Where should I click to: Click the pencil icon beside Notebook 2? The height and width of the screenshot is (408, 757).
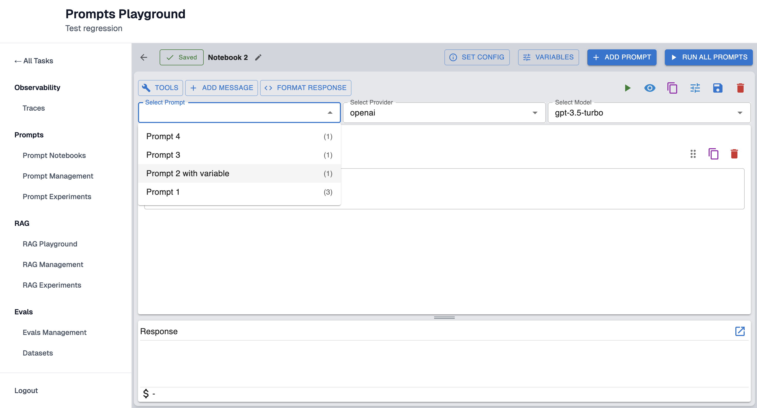pos(258,58)
